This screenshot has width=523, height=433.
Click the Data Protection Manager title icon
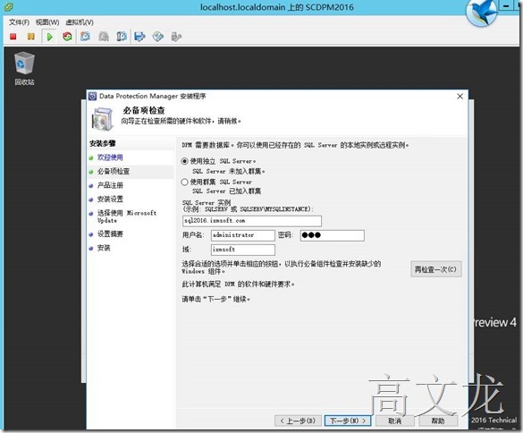(93, 96)
